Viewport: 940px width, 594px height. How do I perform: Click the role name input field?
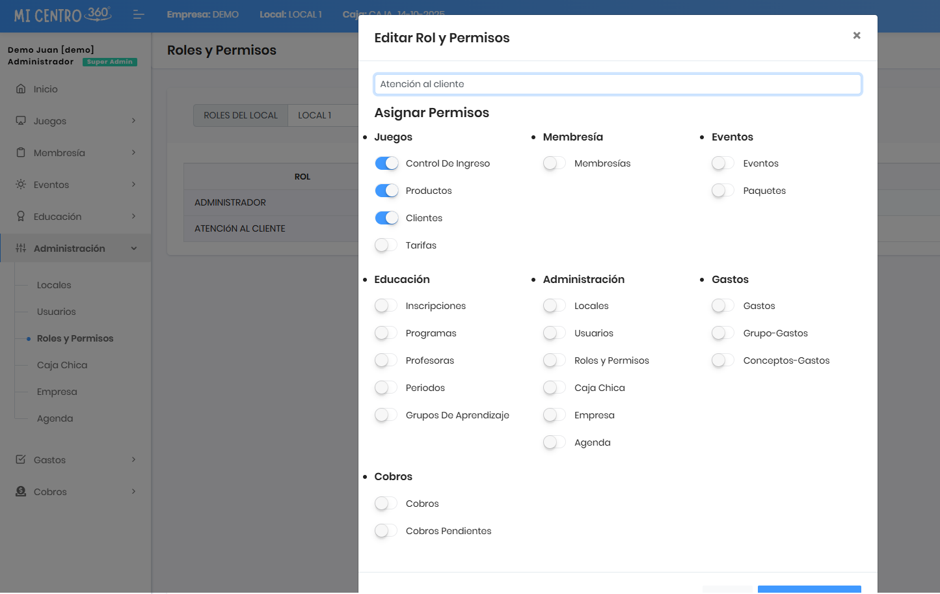click(x=617, y=84)
